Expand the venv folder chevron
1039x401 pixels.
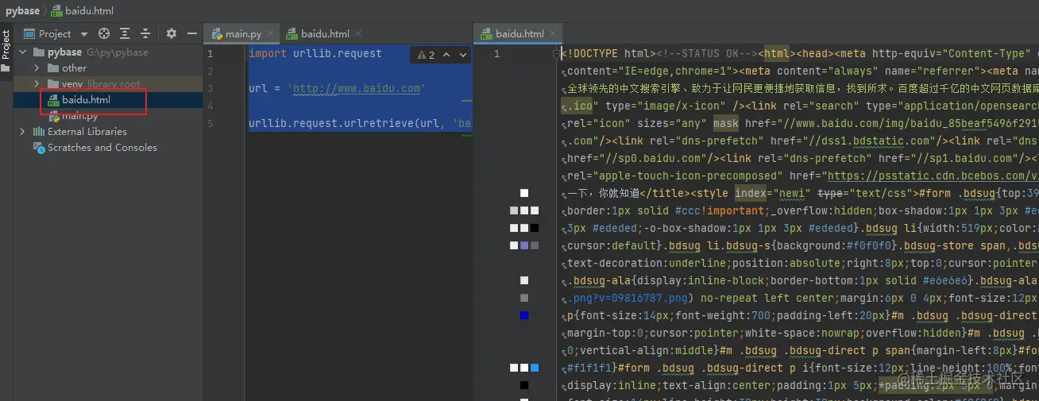37,84
